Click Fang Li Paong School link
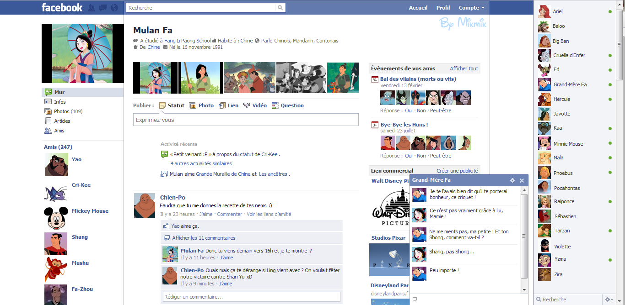The image size is (625, 305). tap(188, 41)
